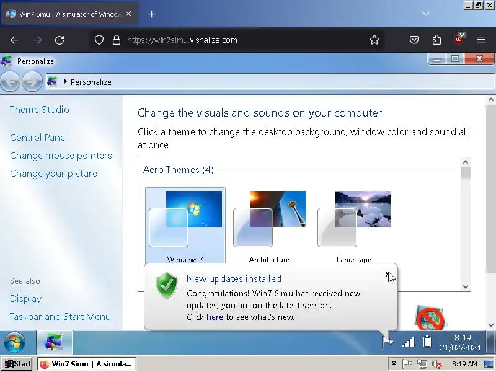Image resolution: width=496 pixels, height=372 pixels.
Task: Open Display under See also
Action: pyautogui.click(x=25, y=299)
